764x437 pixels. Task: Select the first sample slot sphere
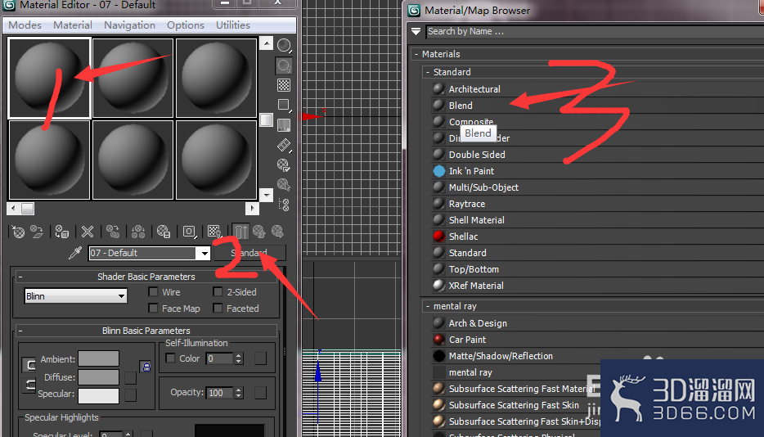(49, 78)
